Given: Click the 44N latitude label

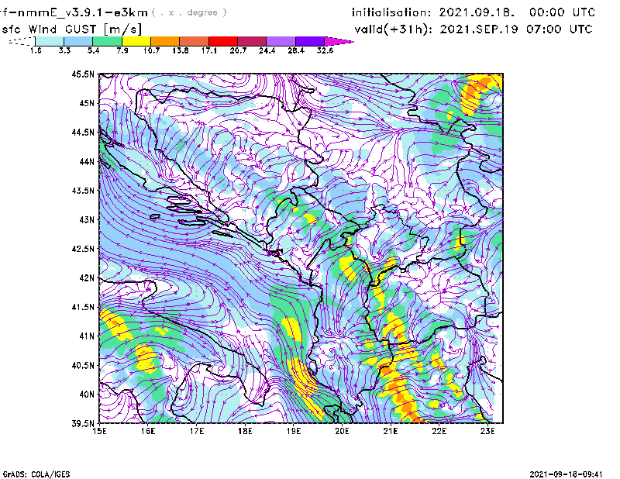Looking at the screenshot, I should coord(87,161).
